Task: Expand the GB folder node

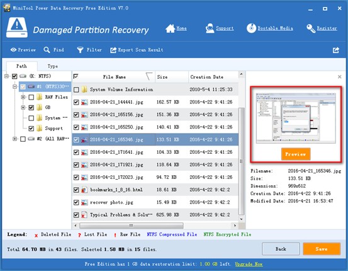Action: (23, 108)
